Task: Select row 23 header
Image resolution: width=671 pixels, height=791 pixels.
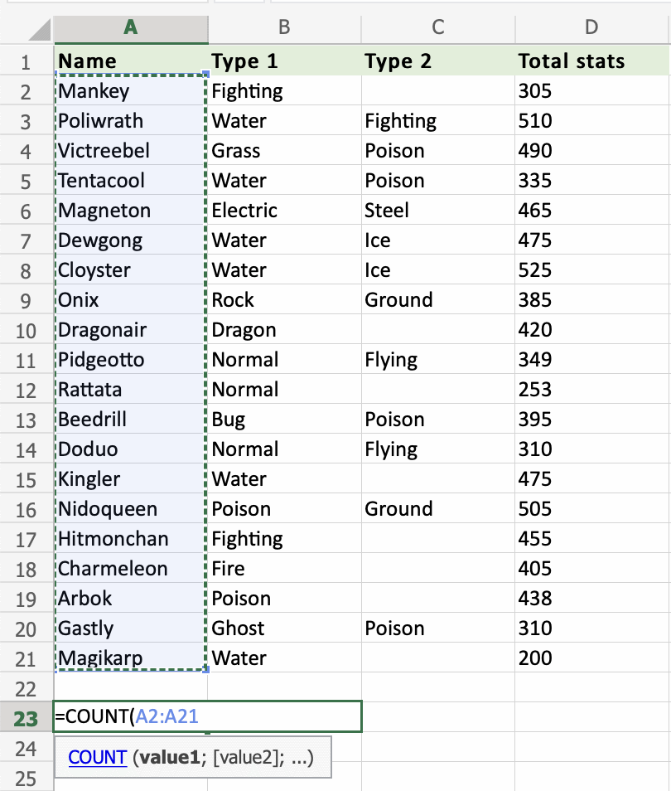Action: (x=26, y=718)
